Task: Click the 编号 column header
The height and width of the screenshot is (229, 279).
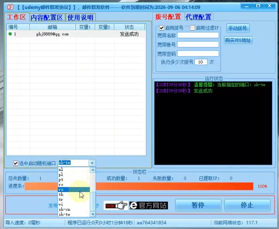Action: click(x=18, y=27)
